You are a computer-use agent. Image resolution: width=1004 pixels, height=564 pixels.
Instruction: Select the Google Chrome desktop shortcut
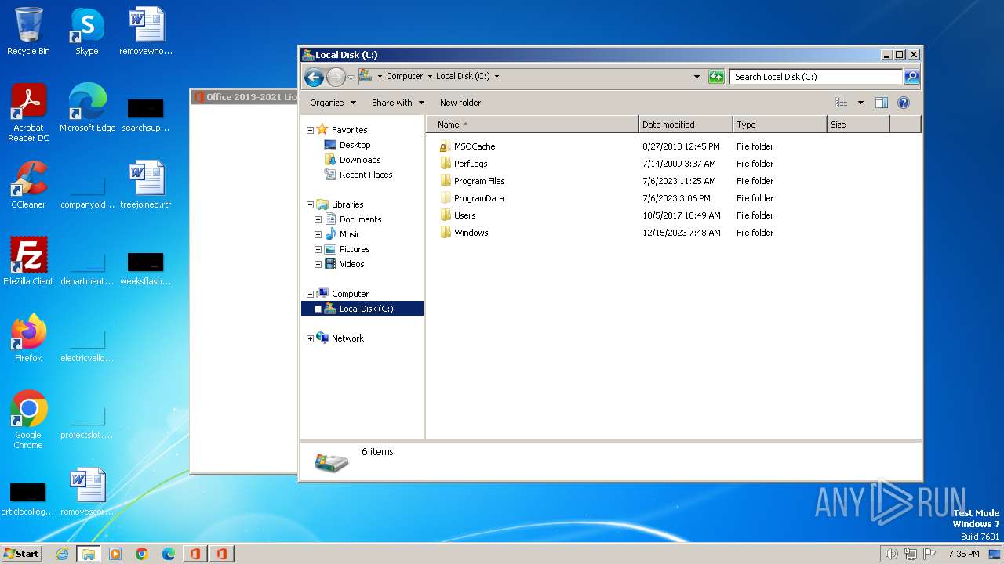[28, 420]
